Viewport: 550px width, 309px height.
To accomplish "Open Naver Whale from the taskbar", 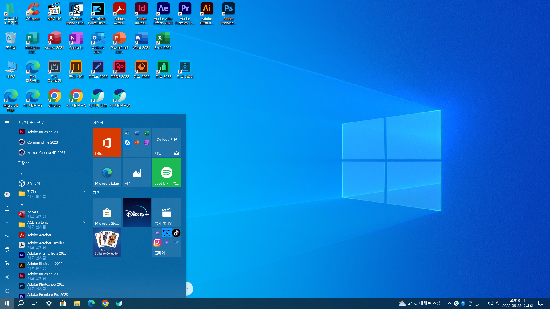I will click(119, 303).
